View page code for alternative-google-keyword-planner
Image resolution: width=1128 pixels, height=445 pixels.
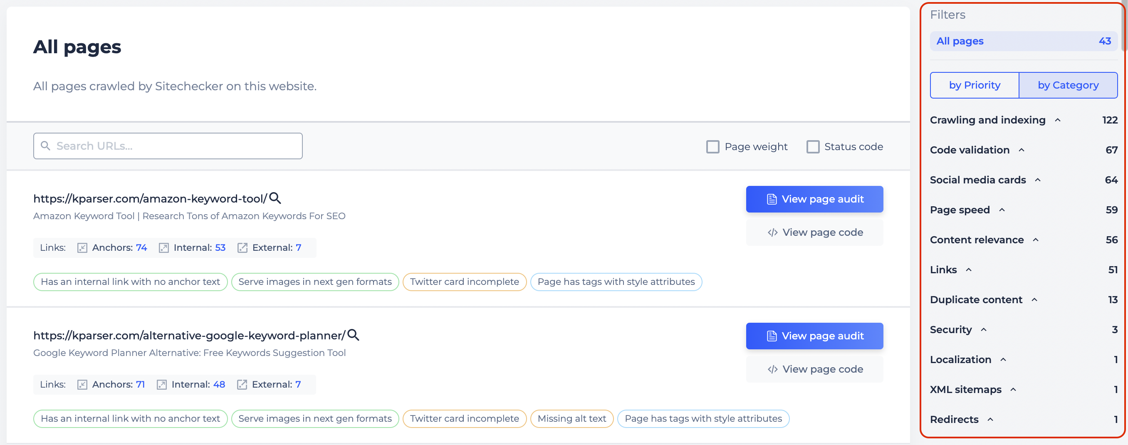pos(814,369)
